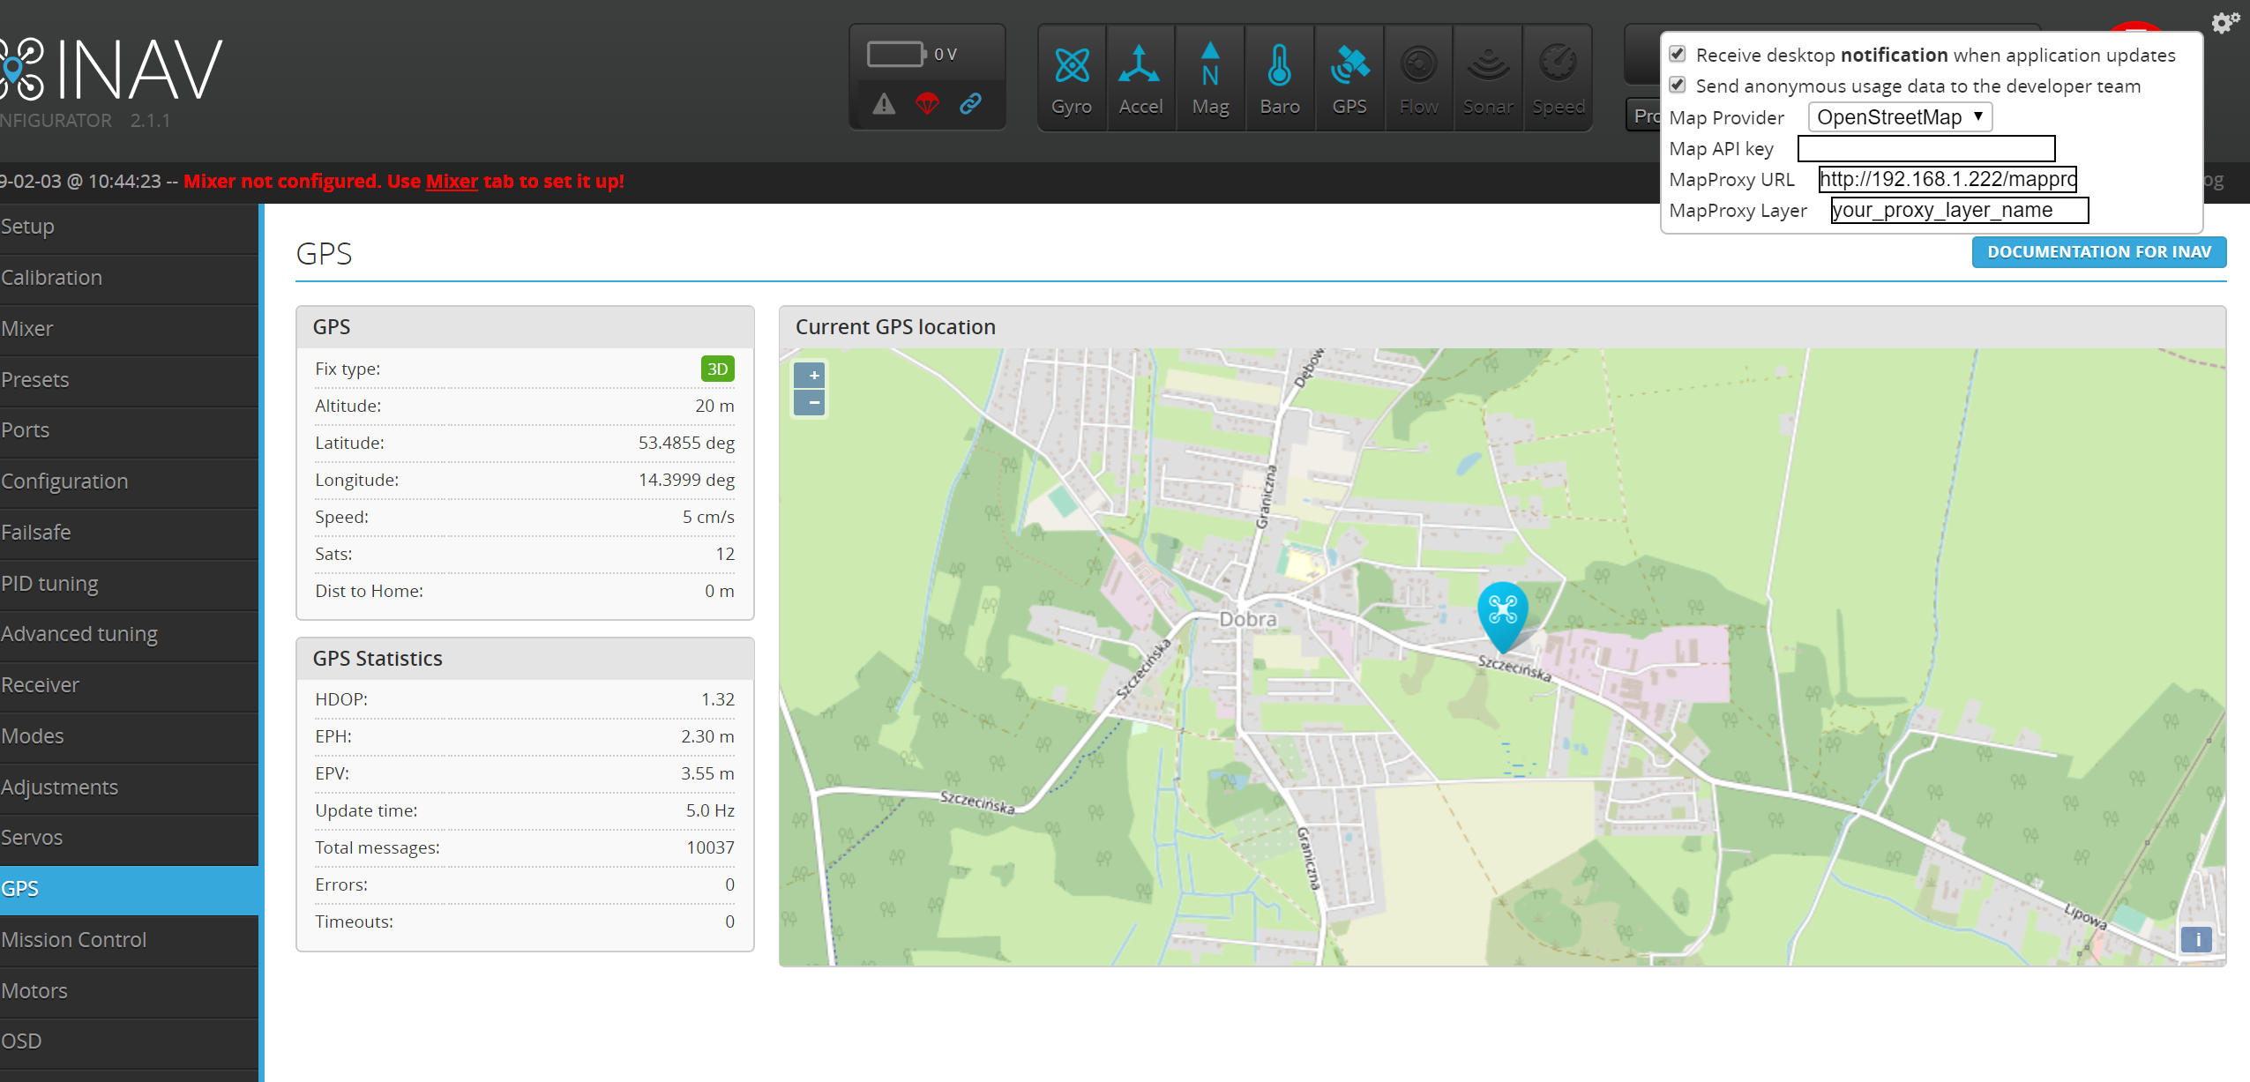Select OpenStreetMap from provider list
Screen dimensions: 2250x1082
pyautogui.click(x=1898, y=116)
